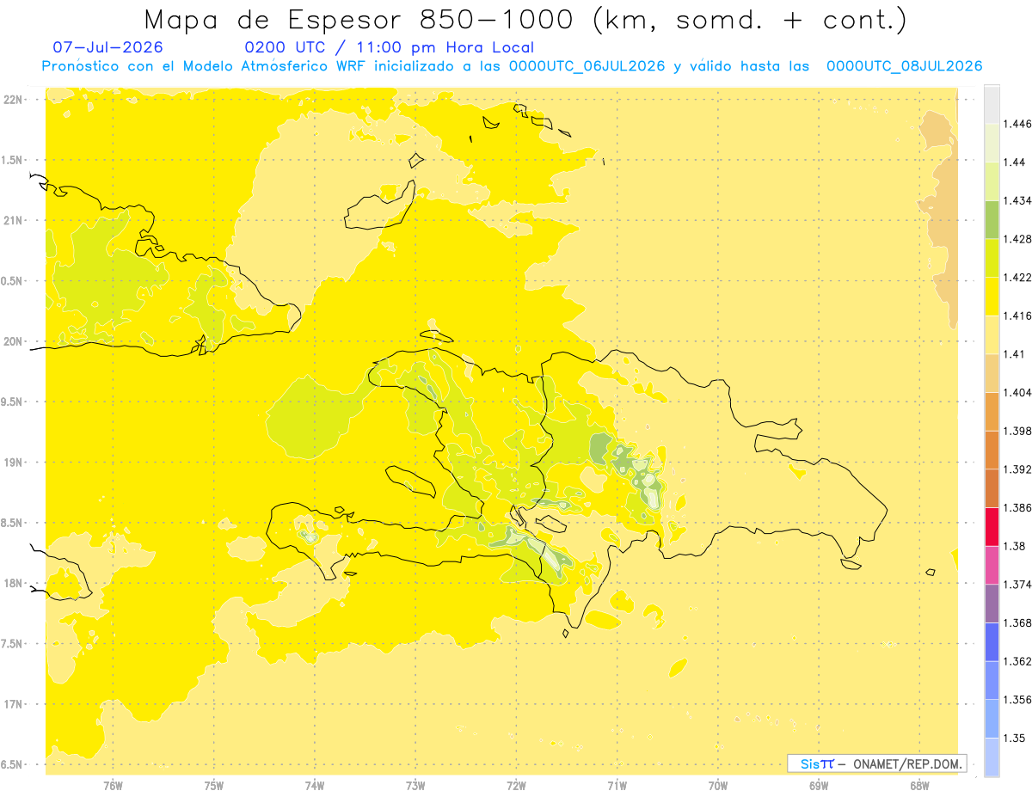The image size is (1032, 797).
Task: Select longitude label "76W"
Action: pyautogui.click(x=113, y=785)
